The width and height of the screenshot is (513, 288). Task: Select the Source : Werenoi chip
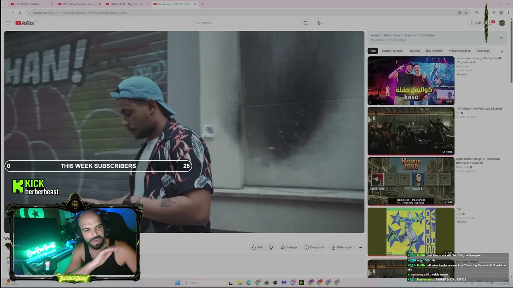[392, 51]
